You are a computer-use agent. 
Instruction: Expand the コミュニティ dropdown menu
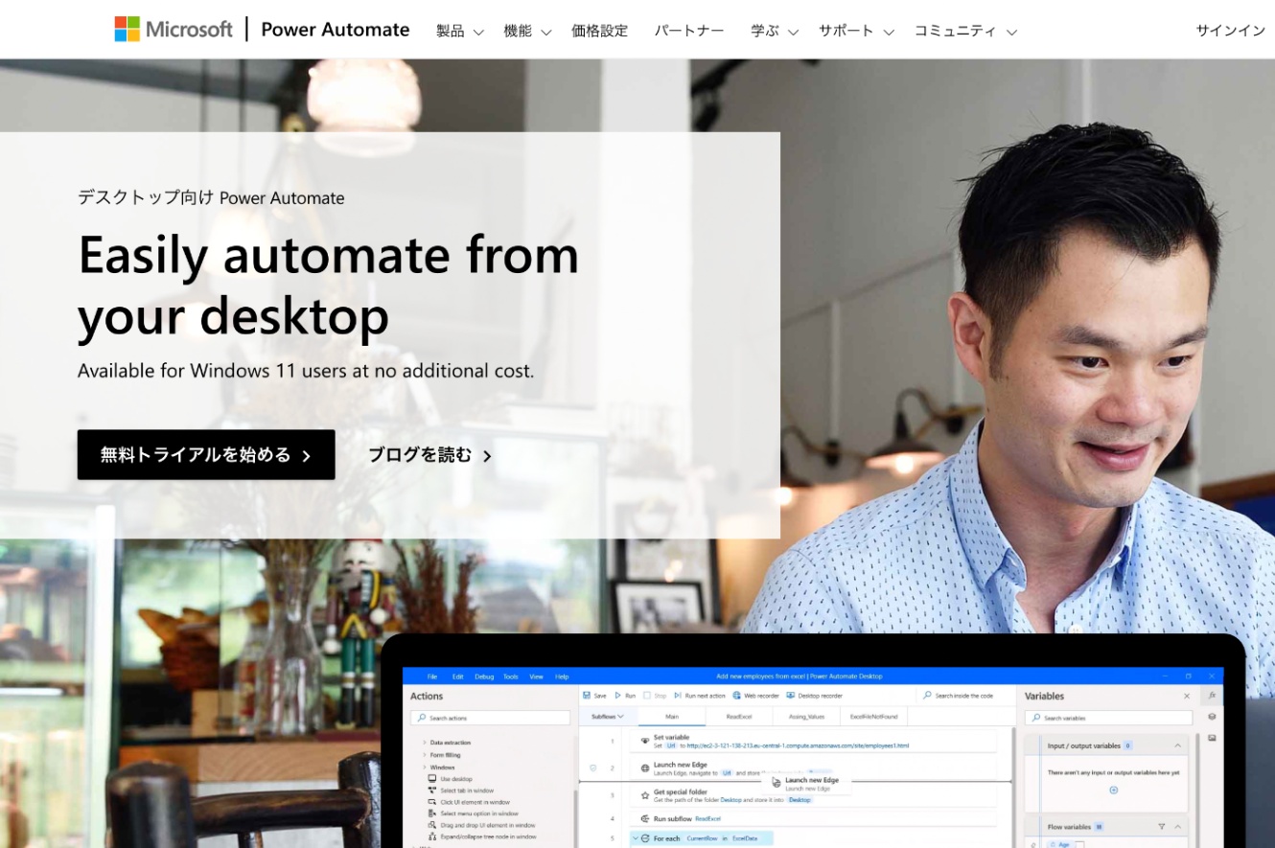965,31
